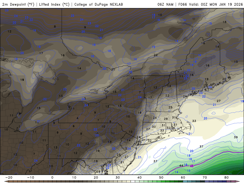Click the "F066 Valid: 00Z MON JAN 19 2026" text
244x183 pixels.
coord(210,4)
